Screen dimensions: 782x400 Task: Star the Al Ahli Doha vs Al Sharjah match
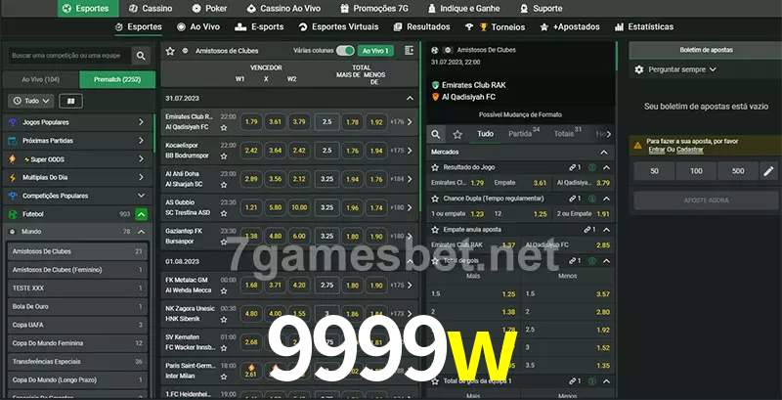[x=224, y=185]
